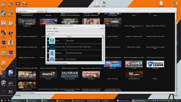
Task: Click the Name column header
Action: [x=57, y=37]
